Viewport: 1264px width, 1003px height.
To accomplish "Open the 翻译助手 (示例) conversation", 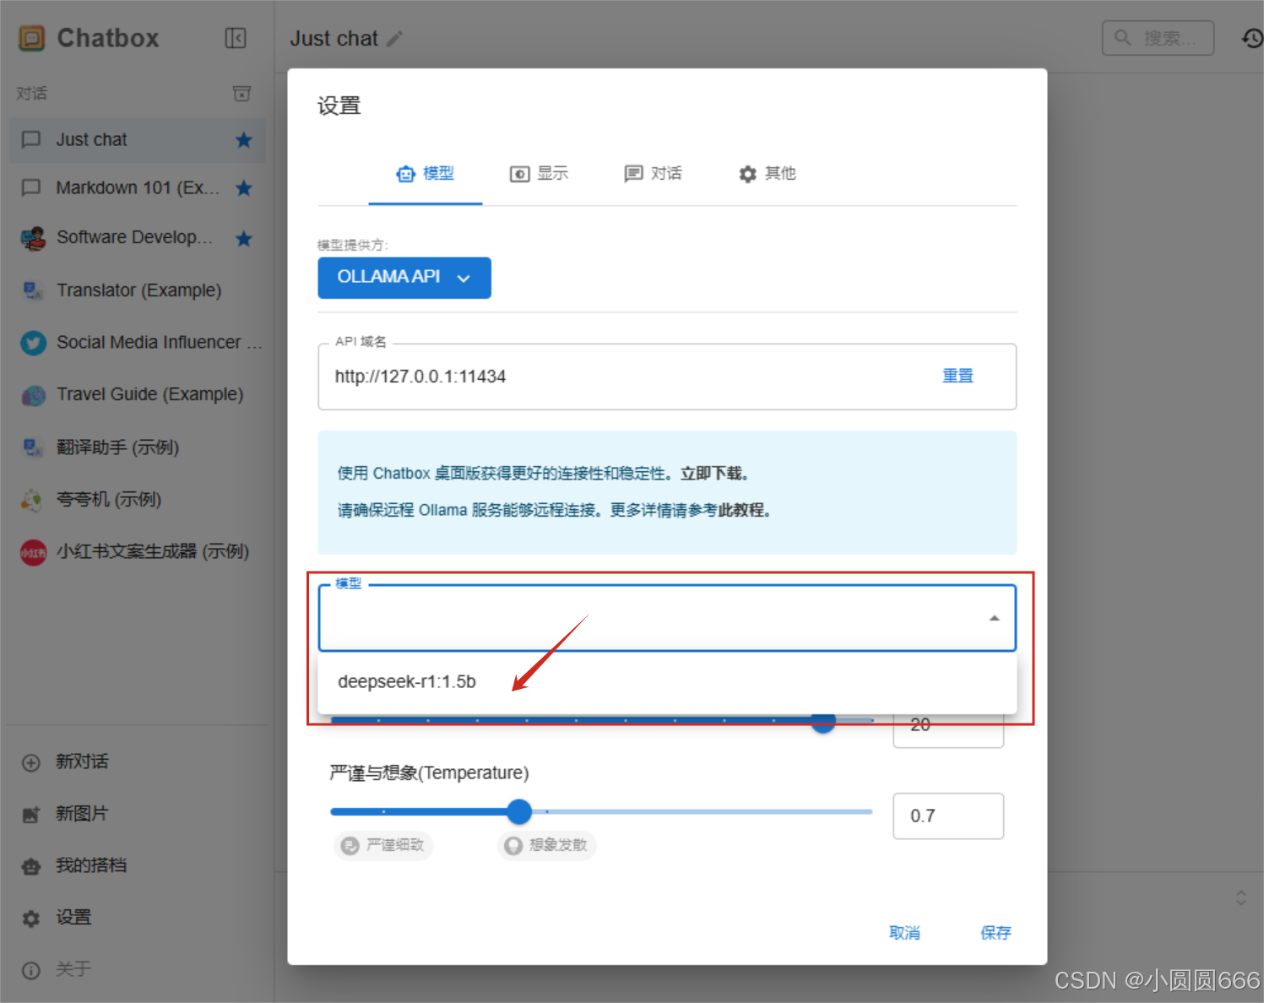I will click(137, 447).
